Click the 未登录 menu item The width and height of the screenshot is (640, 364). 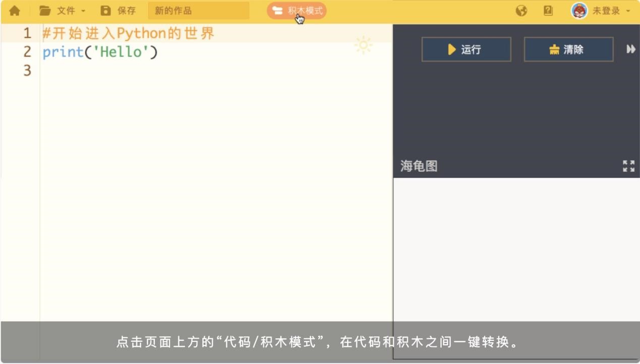coord(607,10)
